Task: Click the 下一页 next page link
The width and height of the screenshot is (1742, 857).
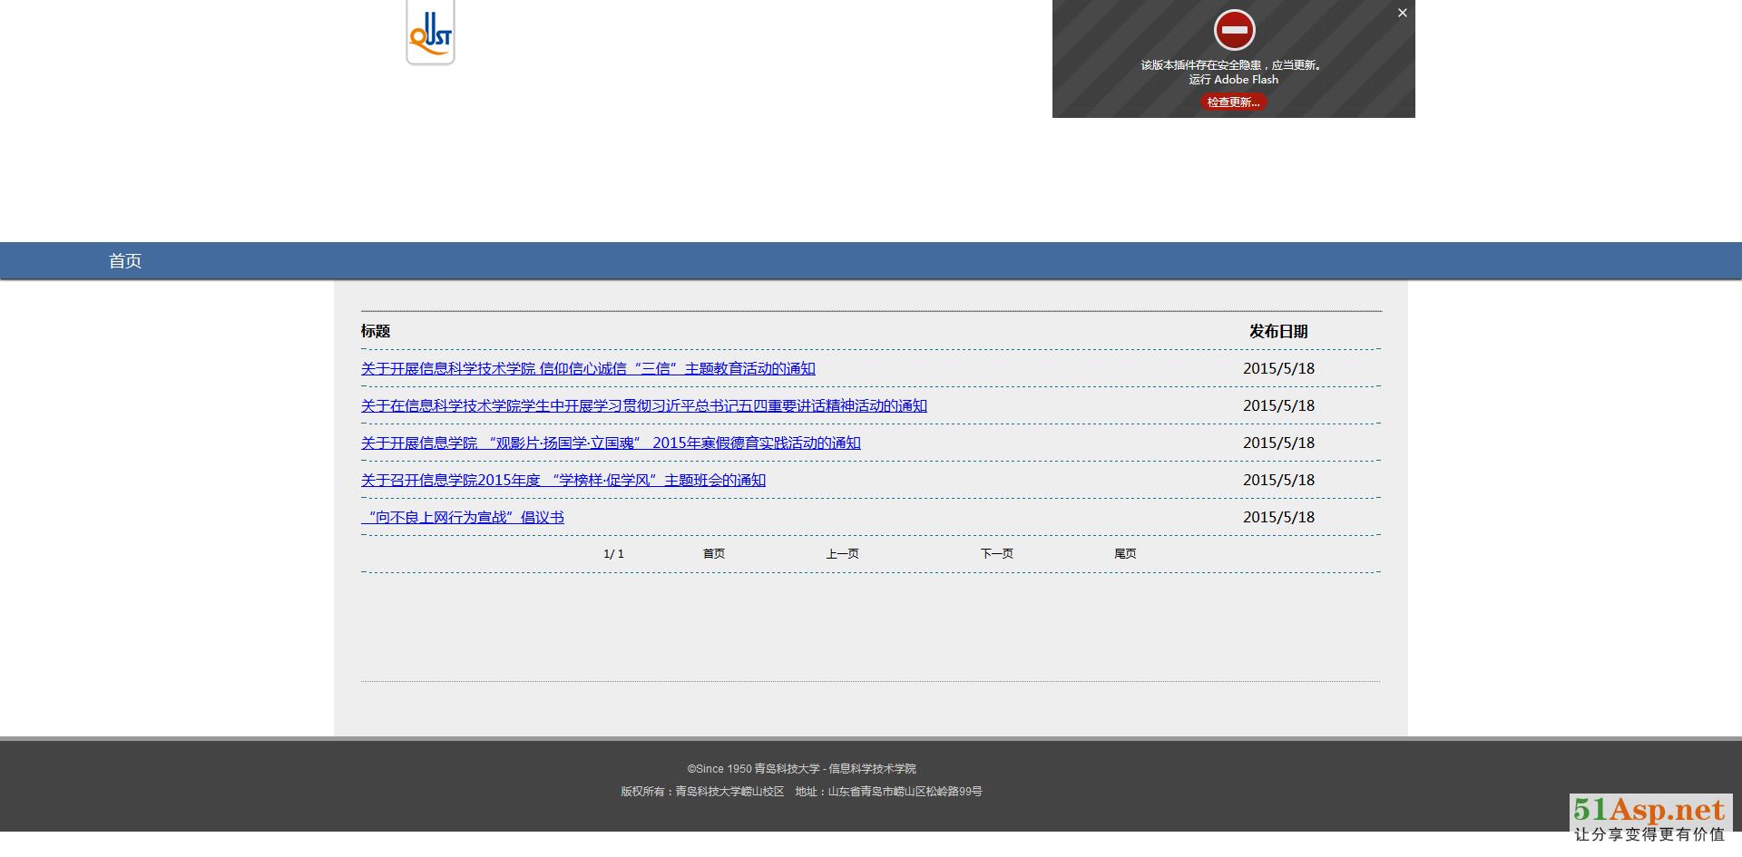Action: pos(996,553)
